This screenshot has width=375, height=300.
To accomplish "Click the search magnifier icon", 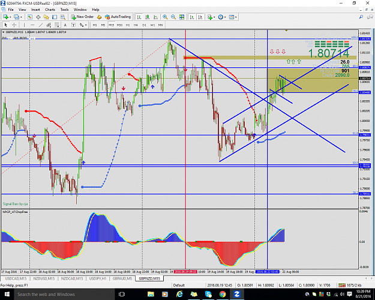I will (x=361, y=17).
